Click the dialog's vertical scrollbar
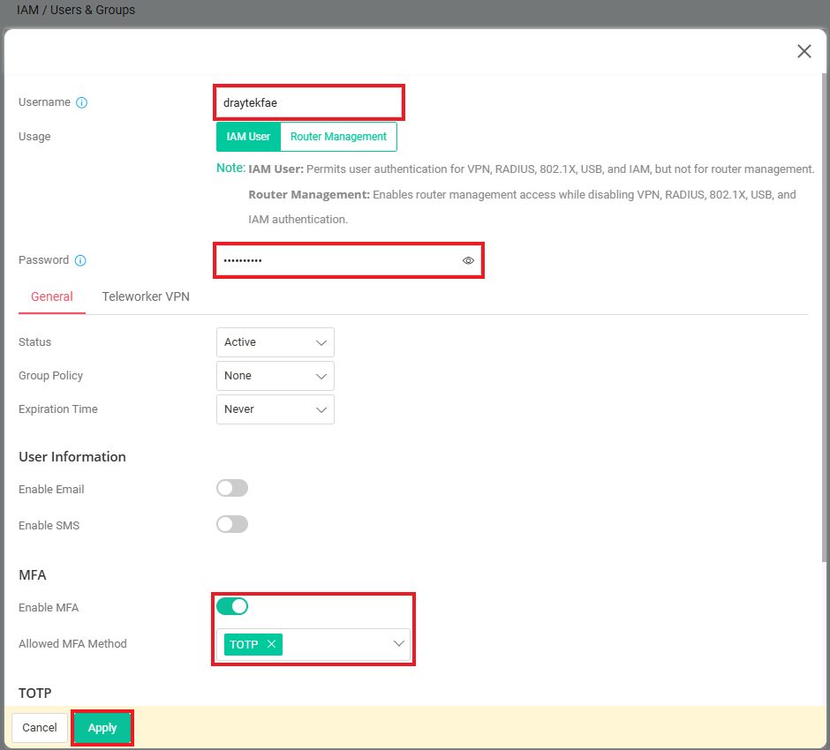This screenshot has width=830, height=750. click(824, 318)
